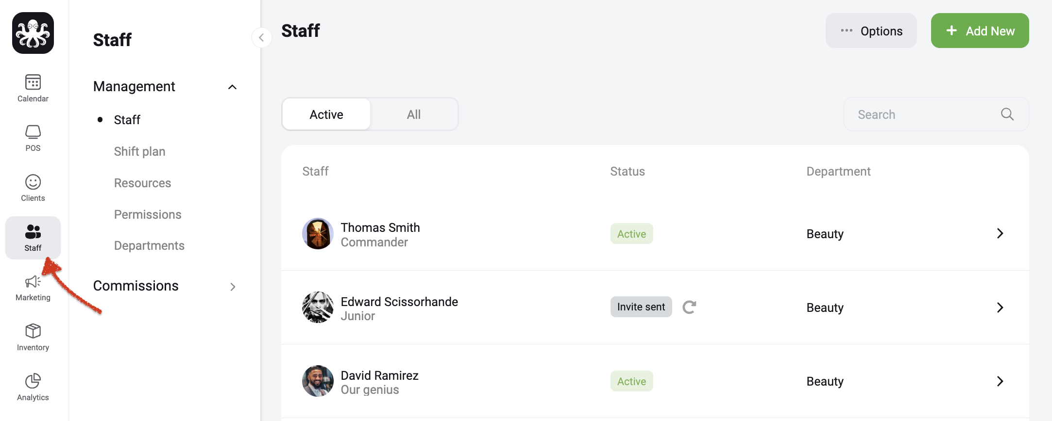Go to POS in sidebar
The height and width of the screenshot is (421, 1052).
tap(33, 132)
